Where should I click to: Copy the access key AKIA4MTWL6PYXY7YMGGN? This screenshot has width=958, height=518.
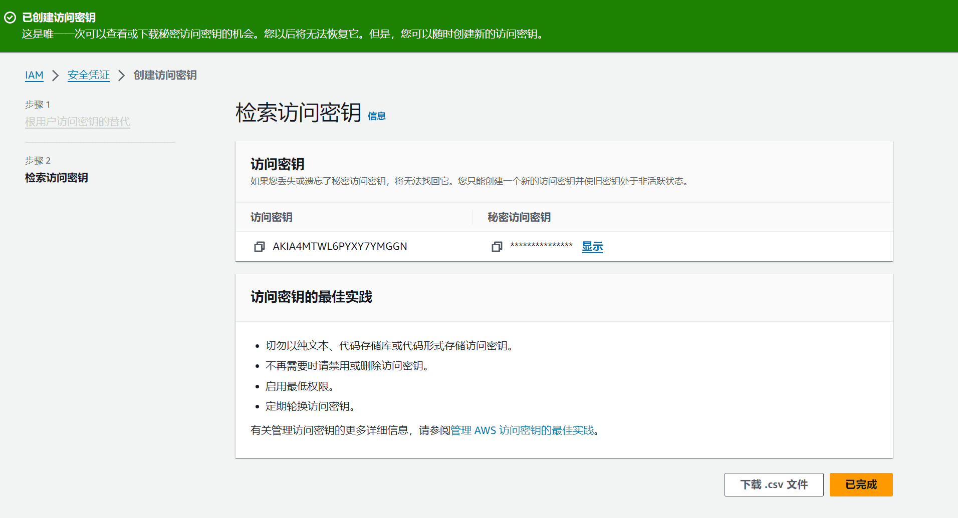pos(259,246)
